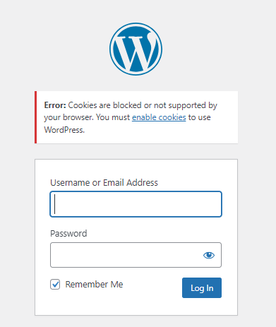Click the word WordPress. in the error notice
The height and width of the screenshot is (327, 276).
coord(64,130)
